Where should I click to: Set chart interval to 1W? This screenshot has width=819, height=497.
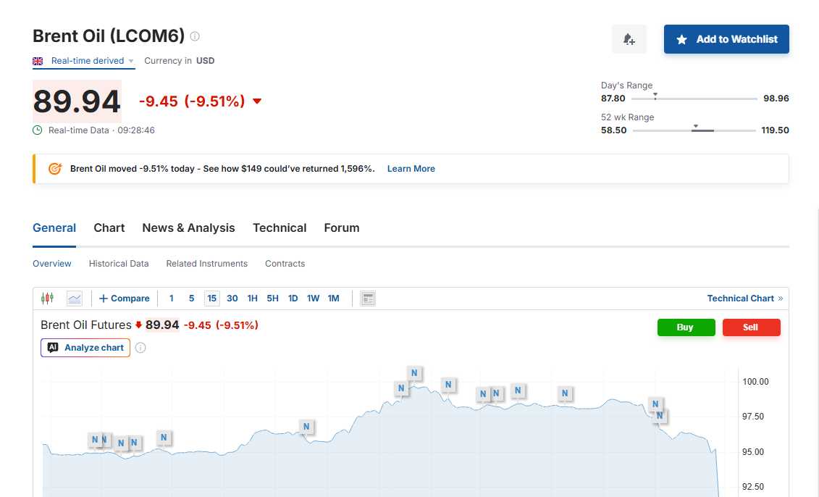(313, 298)
